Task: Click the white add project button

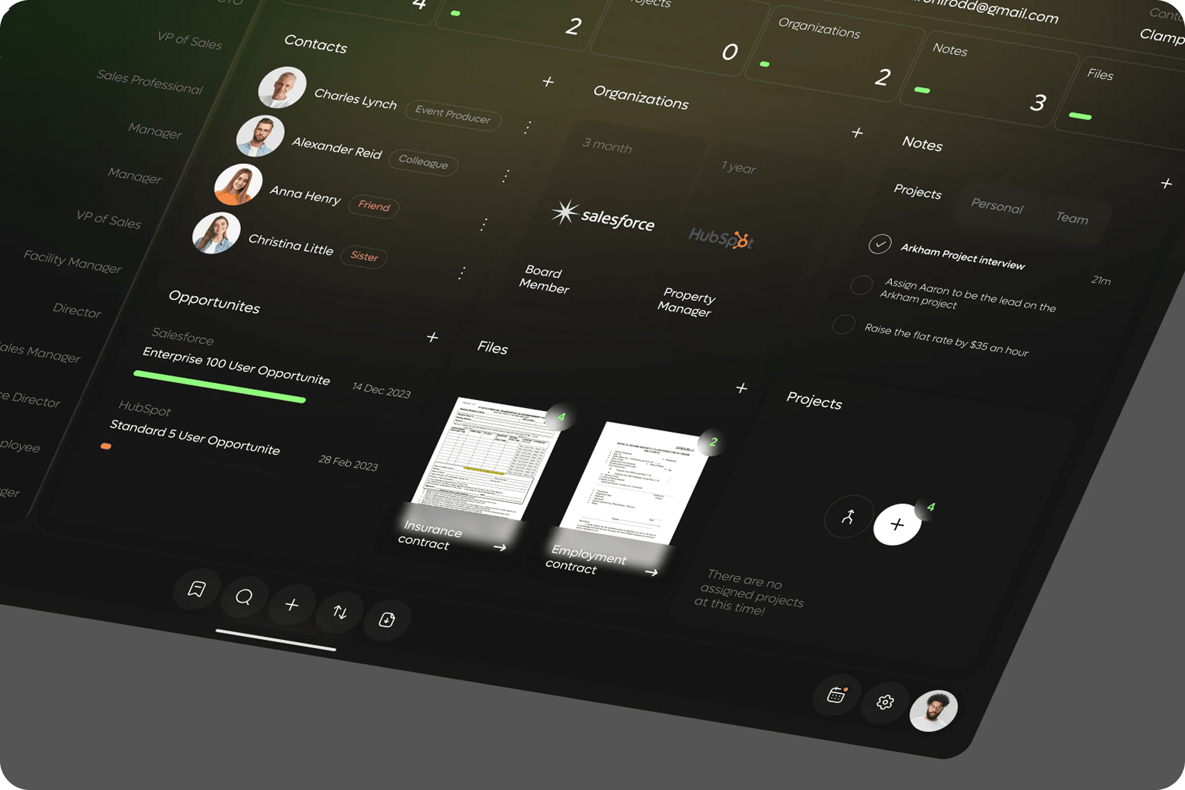Action: pyautogui.click(x=897, y=524)
